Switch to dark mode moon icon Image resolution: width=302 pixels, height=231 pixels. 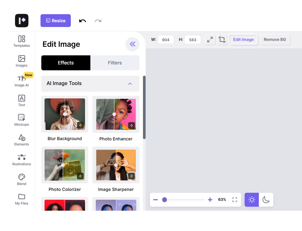click(266, 200)
